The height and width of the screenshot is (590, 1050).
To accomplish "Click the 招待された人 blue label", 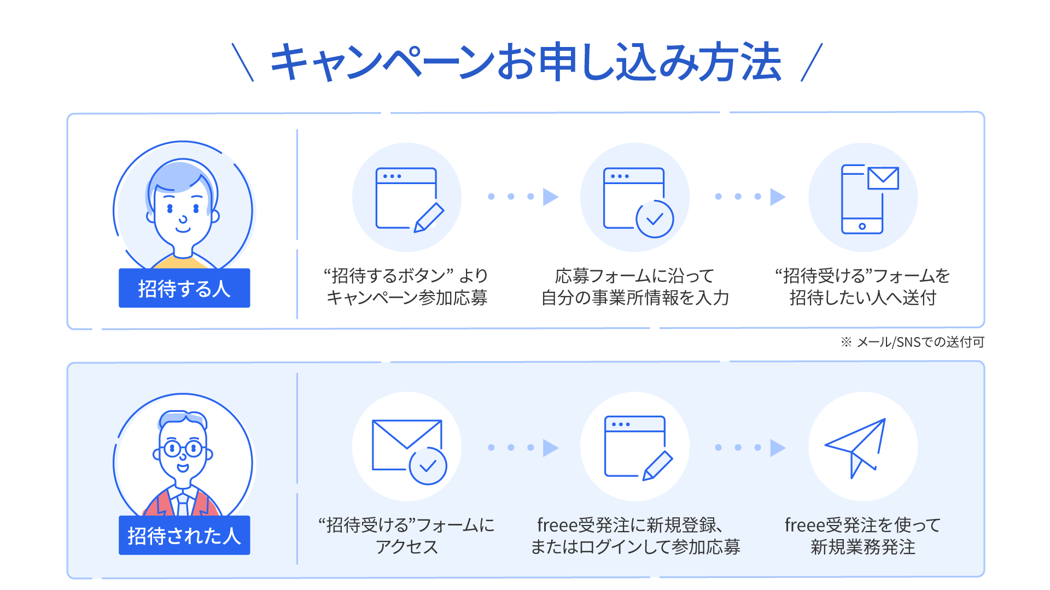I will point(184,535).
